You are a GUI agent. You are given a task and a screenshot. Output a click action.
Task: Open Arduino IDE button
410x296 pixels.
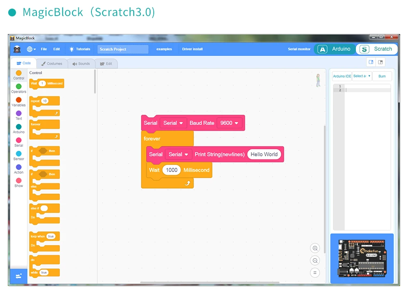point(342,76)
